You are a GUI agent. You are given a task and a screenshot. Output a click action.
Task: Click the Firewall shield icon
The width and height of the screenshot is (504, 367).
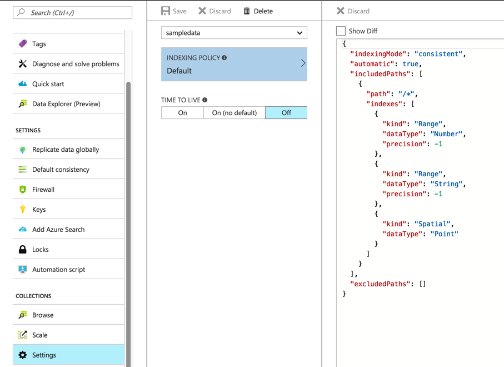(22, 189)
